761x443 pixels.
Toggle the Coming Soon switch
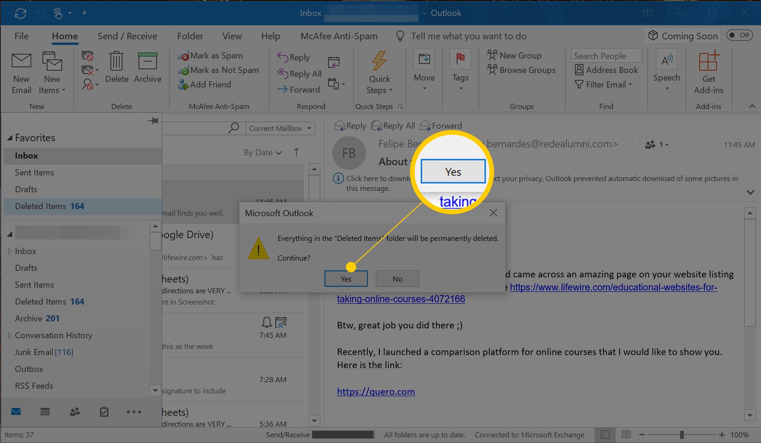click(x=739, y=36)
